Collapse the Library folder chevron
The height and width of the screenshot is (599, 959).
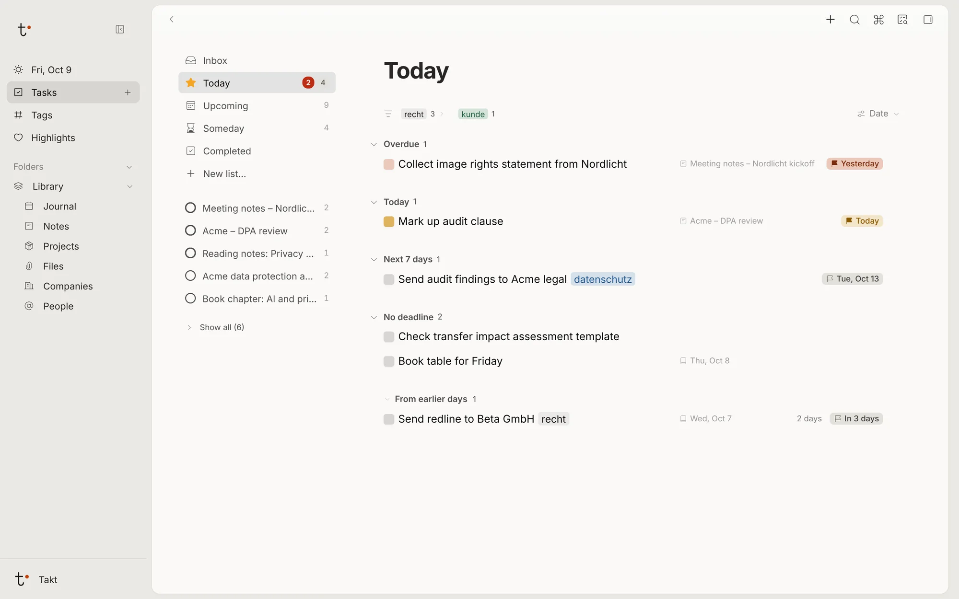click(129, 186)
